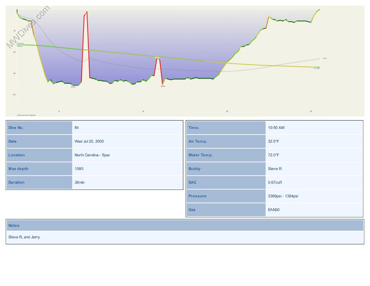Select the dive number value "84"
Image resolution: width=370 pixels, height=286 pixels.
tap(77, 128)
